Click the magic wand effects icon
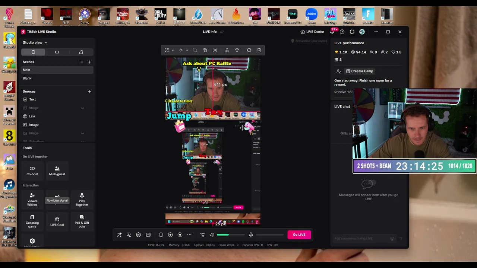The width and height of the screenshot is (477, 268). point(119,235)
